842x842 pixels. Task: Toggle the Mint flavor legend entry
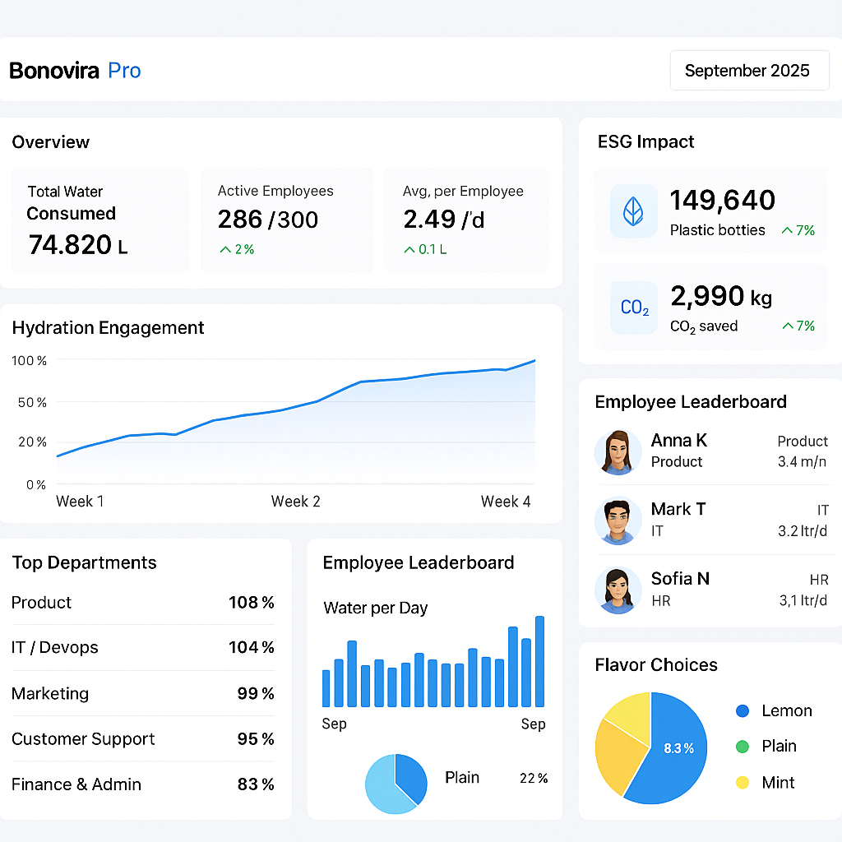pyautogui.click(x=771, y=783)
